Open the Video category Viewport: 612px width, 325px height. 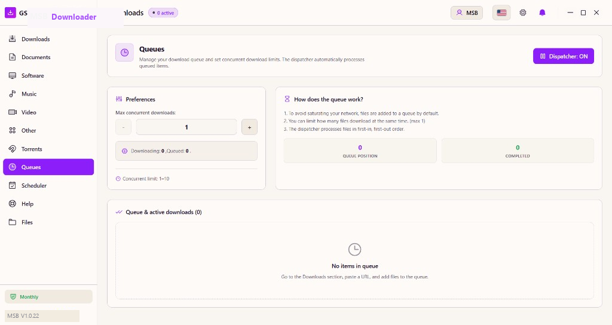48,112
